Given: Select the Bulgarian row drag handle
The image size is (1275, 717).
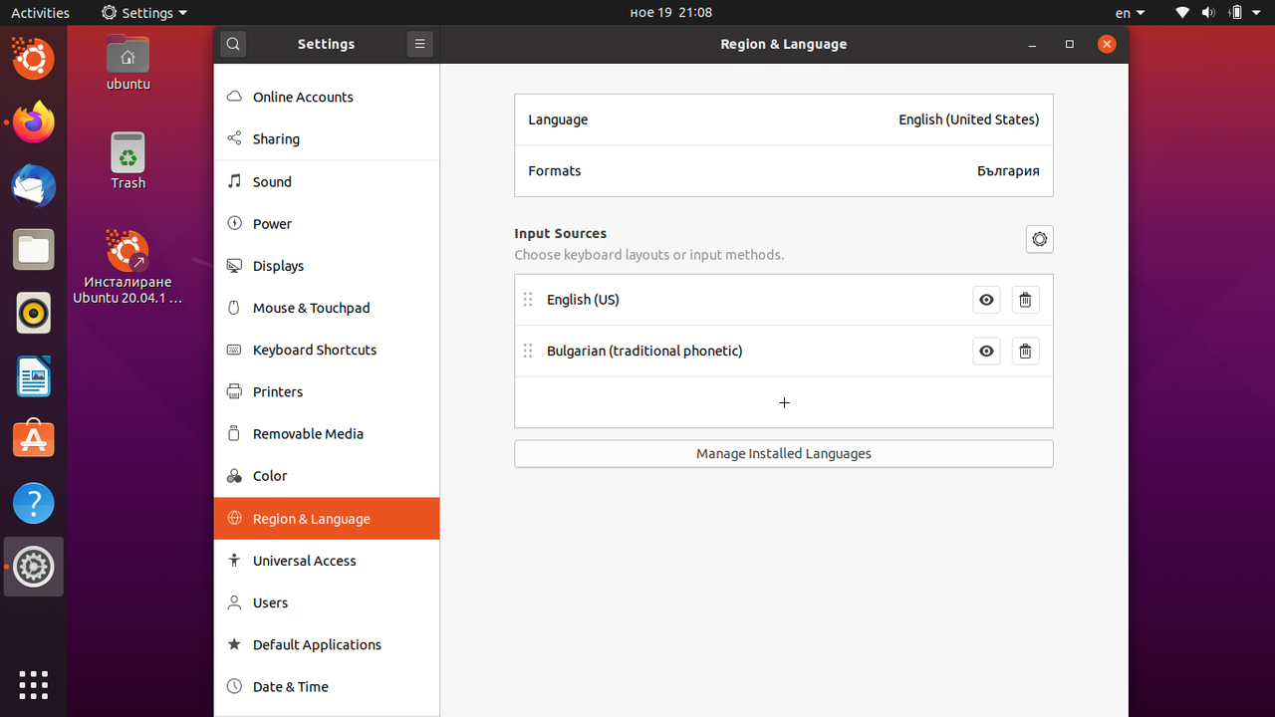Looking at the screenshot, I should (528, 351).
